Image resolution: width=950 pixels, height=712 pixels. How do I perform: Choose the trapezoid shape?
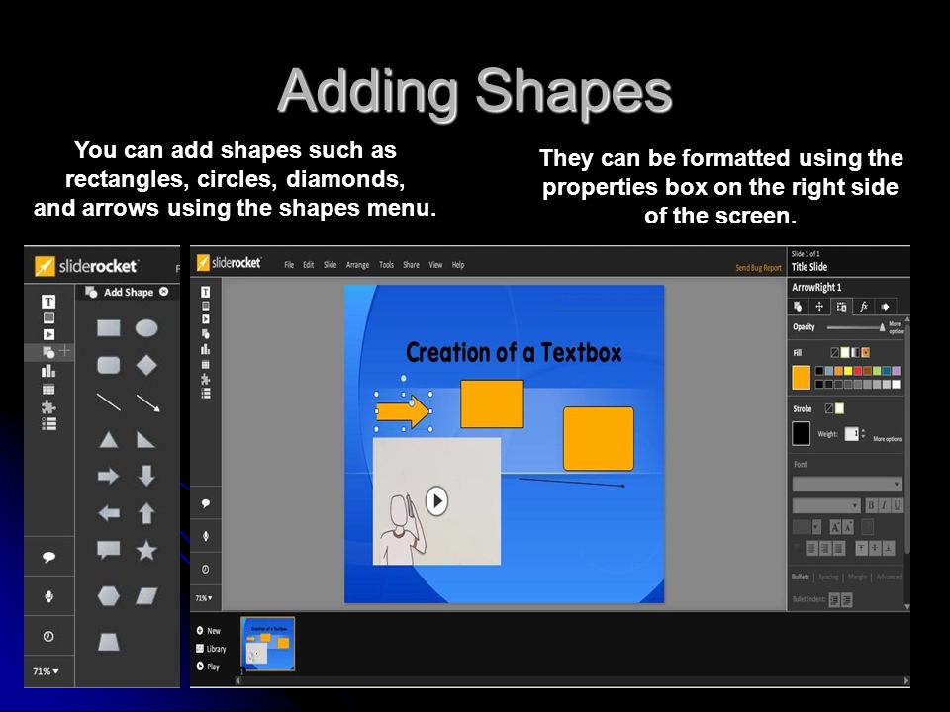tap(109, 642)
